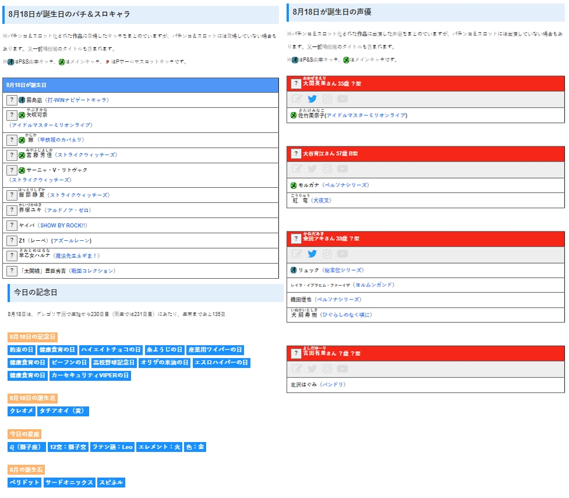569x498 pixels.
Task: Click the ? icon beside 界塚ユキ
Action: pyautogui.click(x=12, y=210)
